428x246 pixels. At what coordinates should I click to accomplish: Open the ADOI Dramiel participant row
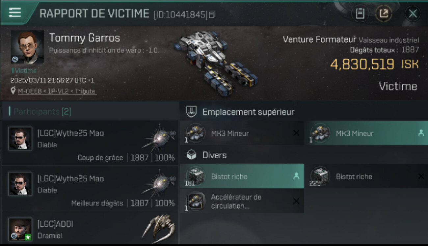[x=90, y=228]
